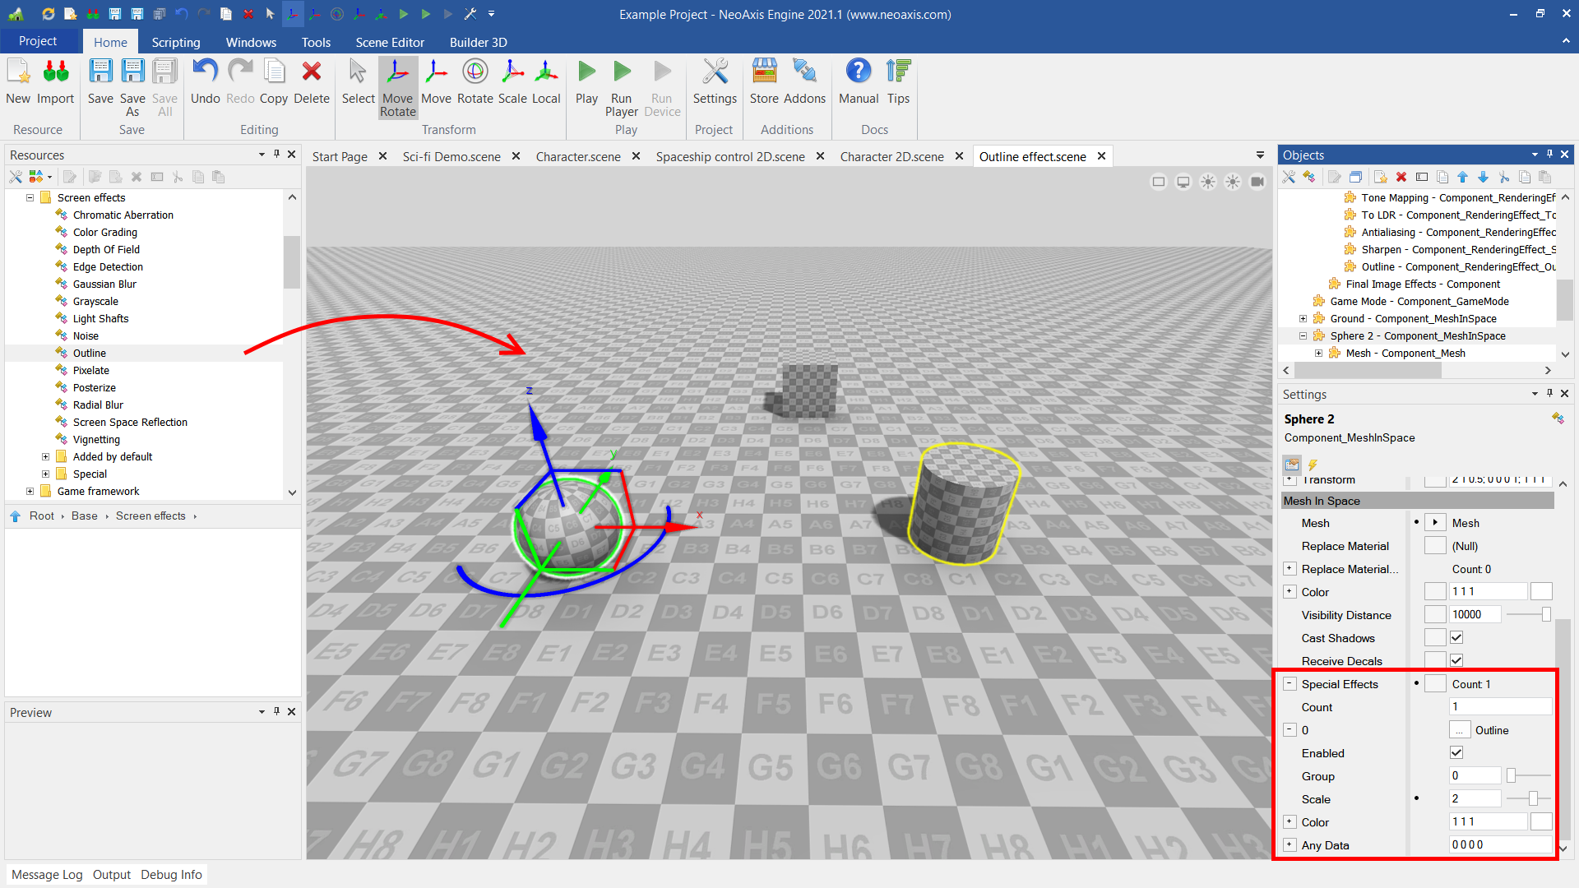Open the Builder 3D ribbon tab
1579x888 pixels.
pyautogui.click(x=478, y=42)
